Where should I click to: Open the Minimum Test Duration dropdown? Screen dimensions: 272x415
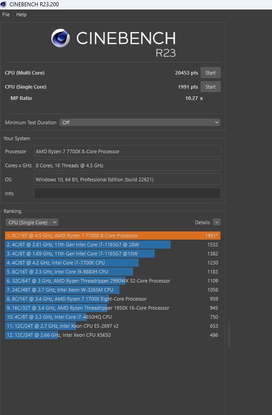coord(140,122)
